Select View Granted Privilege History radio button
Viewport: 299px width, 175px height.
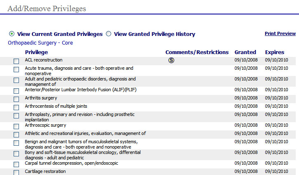108,34
